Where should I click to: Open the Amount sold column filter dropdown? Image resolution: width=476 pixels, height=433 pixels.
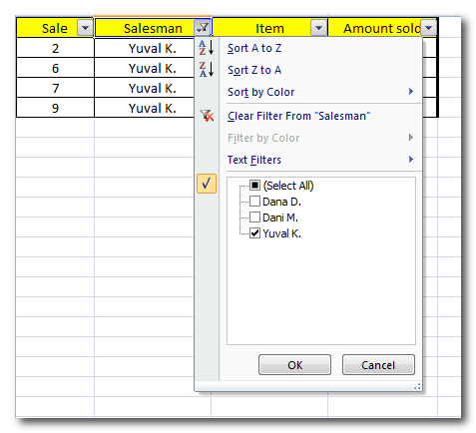(428, 28)
